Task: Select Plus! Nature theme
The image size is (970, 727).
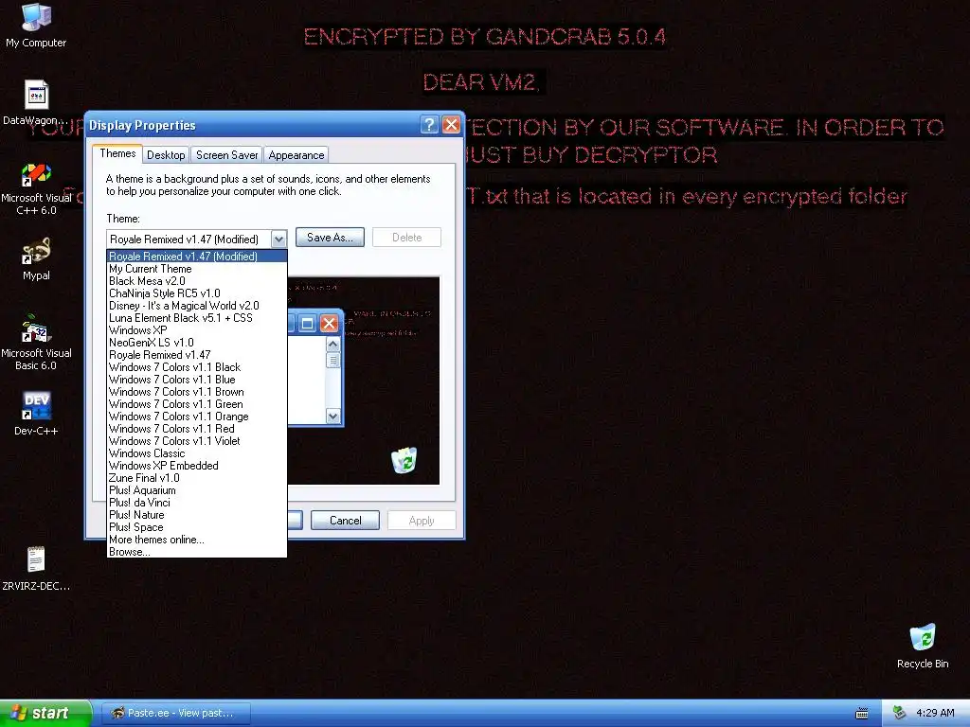Action: [x=197, y=515]
